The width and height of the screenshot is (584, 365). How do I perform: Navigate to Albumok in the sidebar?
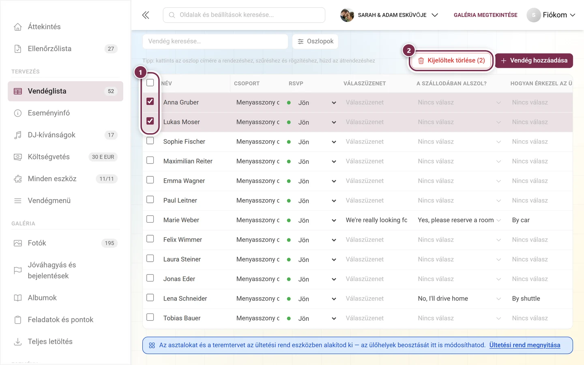65,298
